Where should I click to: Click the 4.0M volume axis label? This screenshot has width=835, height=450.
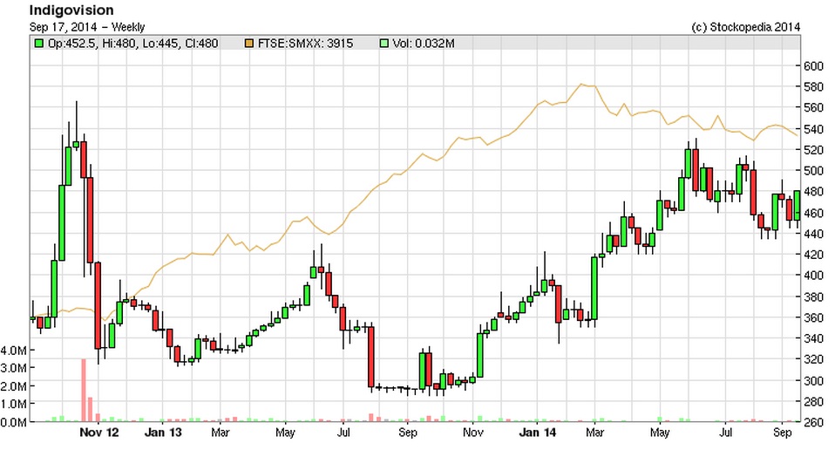coord(14,351)
